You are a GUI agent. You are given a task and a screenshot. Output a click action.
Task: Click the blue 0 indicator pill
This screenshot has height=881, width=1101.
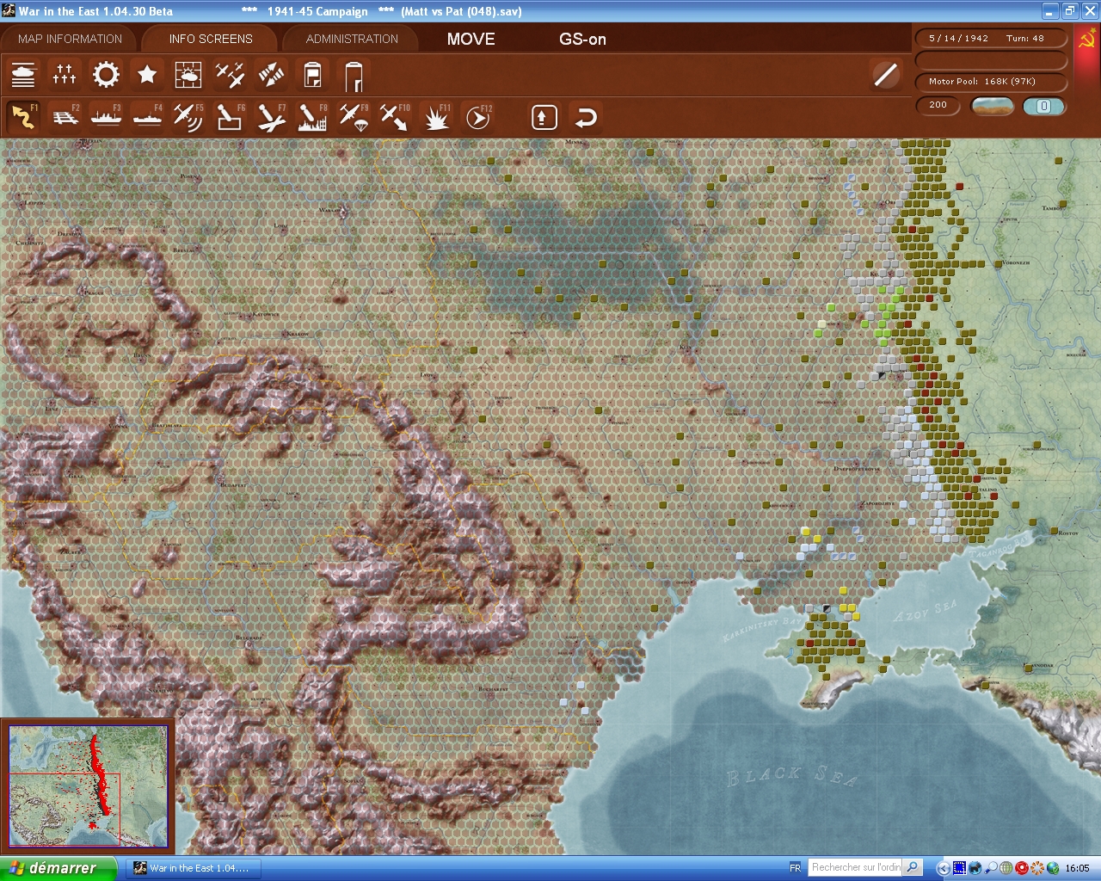coord(1044,106)
